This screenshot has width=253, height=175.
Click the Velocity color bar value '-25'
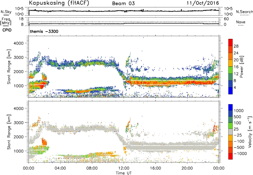238,135
